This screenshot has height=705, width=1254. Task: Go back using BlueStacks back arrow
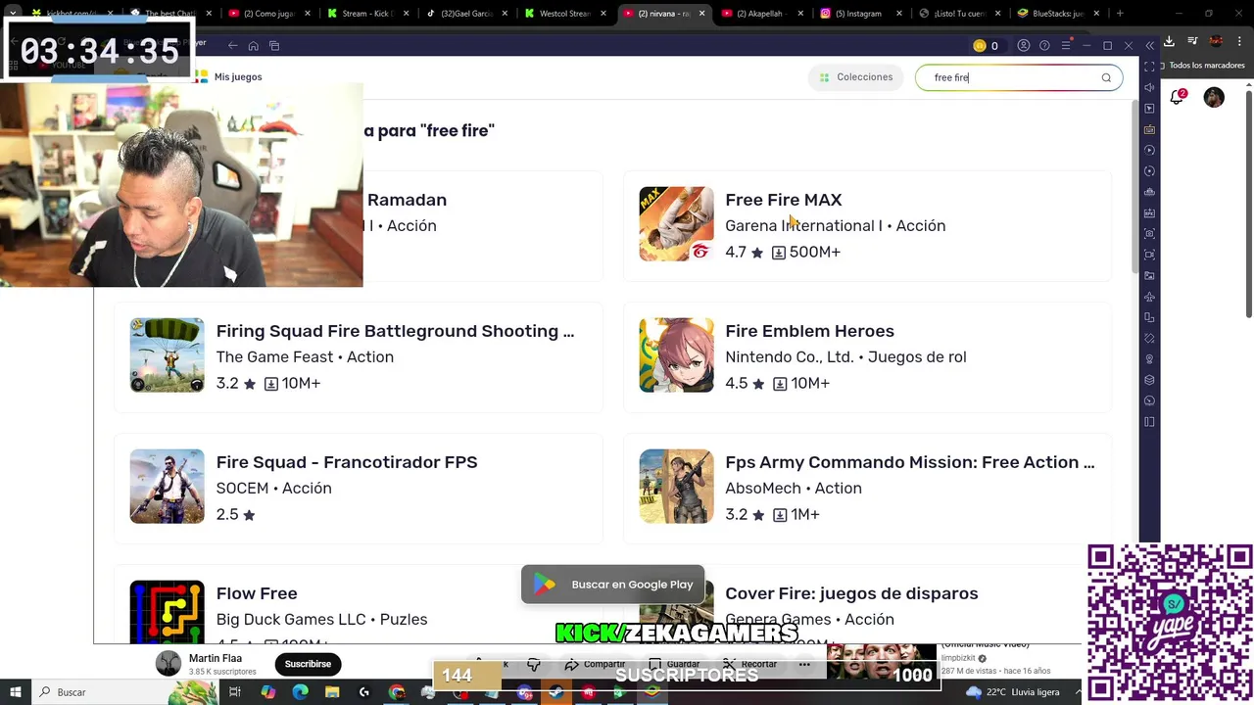coord(232,46)
